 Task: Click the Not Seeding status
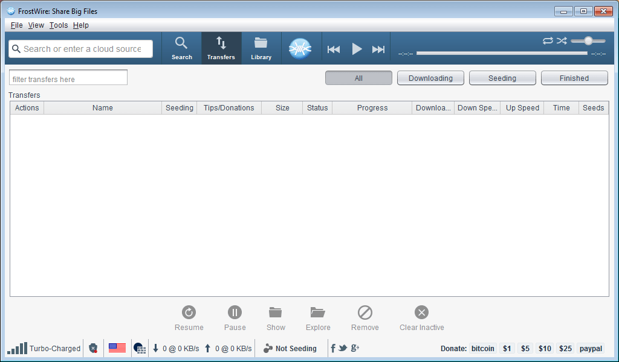(290, 348)
